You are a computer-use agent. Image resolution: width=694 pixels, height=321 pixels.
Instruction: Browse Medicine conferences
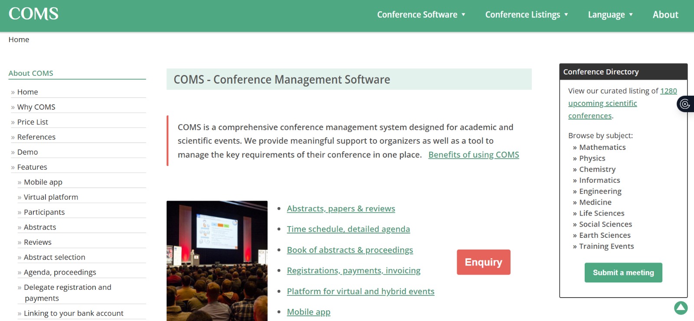[595, 202]
